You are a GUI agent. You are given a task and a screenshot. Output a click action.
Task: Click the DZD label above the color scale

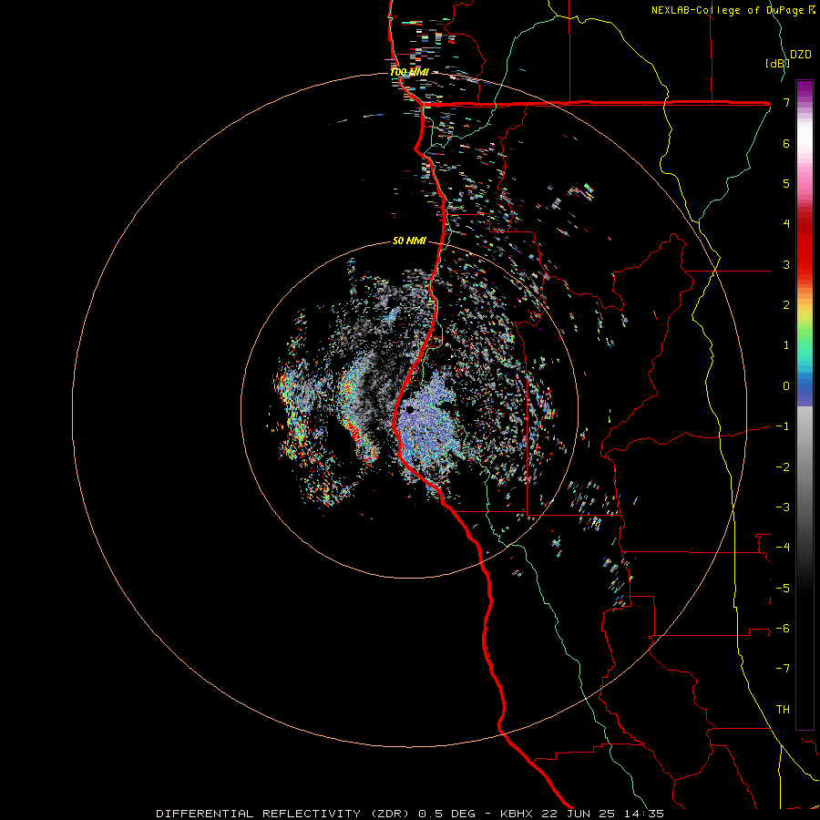click(x=801, y=54)
